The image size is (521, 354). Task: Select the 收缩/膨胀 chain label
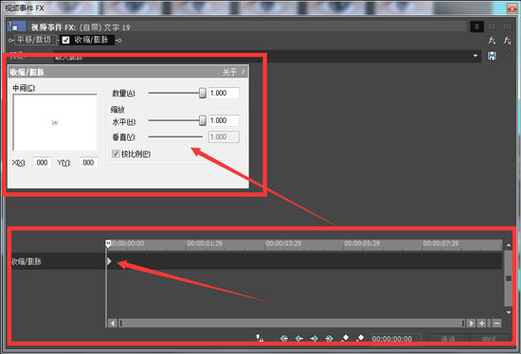tap(91, 40)
